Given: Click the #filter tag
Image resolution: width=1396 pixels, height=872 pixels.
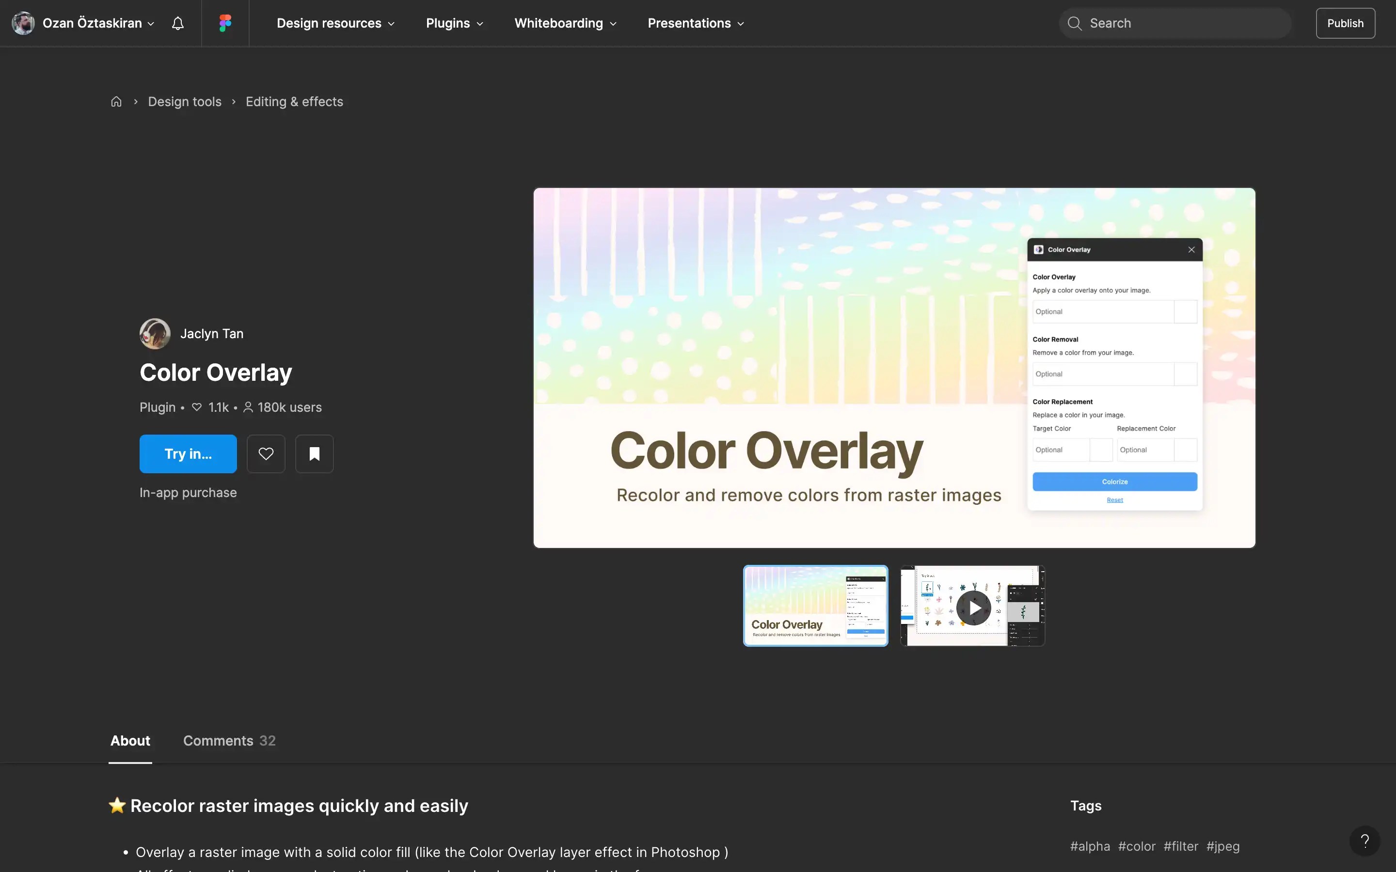Looking at the screenshot, I should click(x=1180, y=846).
